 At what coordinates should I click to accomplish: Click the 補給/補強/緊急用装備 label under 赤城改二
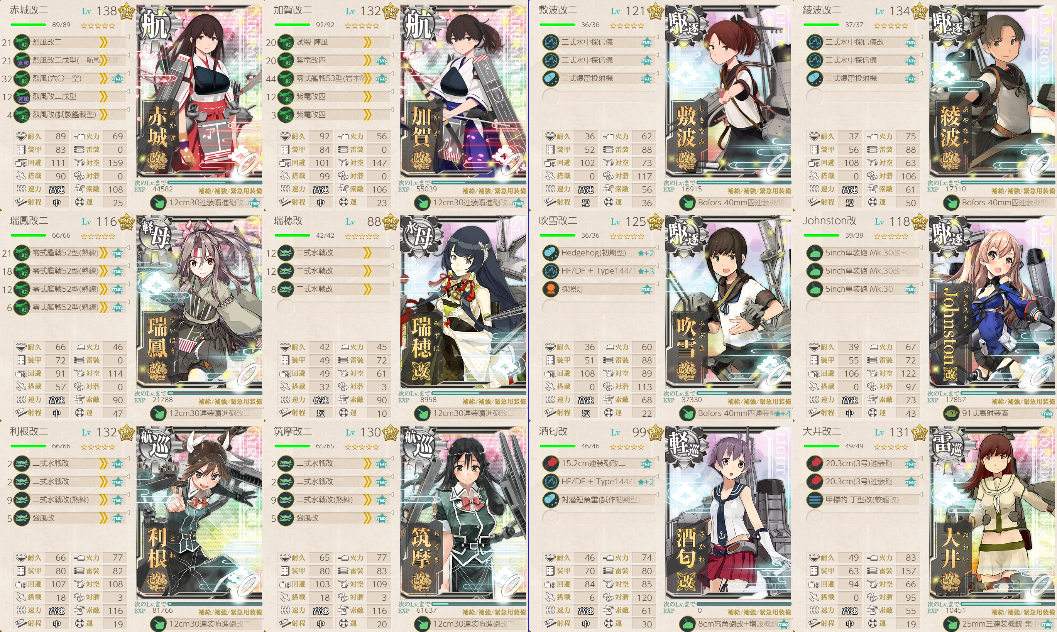coord(230,191)
